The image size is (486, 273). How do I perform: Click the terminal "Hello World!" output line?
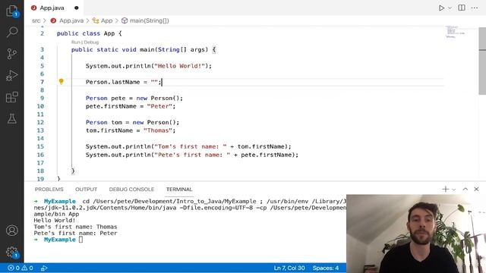coord(55,221)
